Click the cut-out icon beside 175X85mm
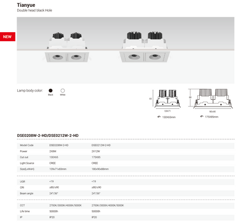This screenshot has width=238, height=224. 201,116
